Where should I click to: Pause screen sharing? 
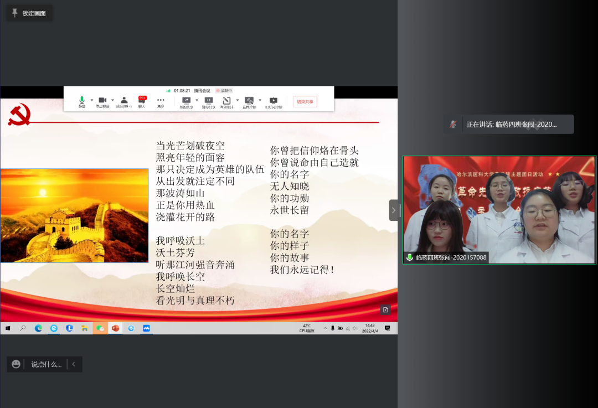click(208, 101)
